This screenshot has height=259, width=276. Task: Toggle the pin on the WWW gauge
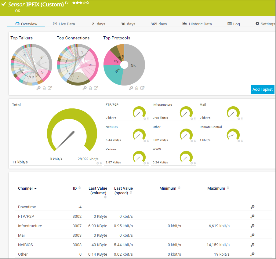195,163
